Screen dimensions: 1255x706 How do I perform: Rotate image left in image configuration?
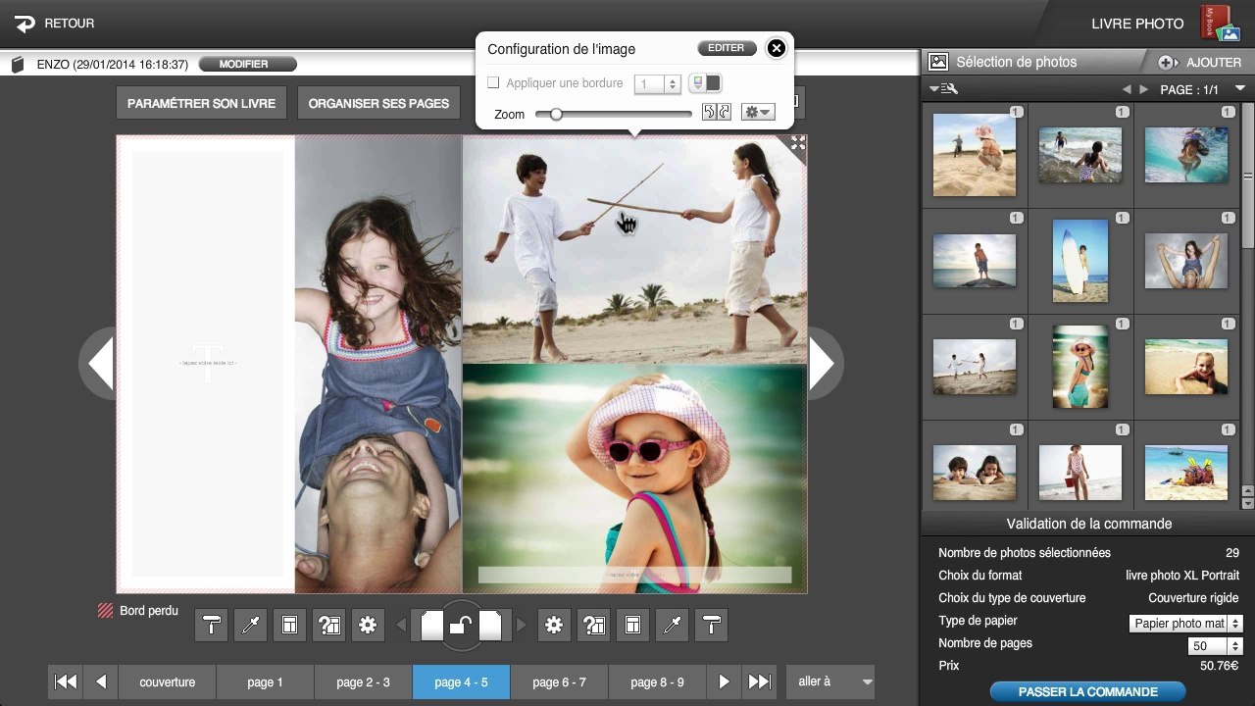(x=709, y=113)
